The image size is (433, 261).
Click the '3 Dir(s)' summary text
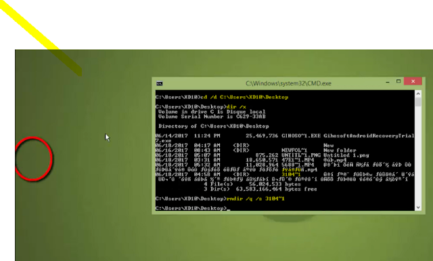point(216,189)
